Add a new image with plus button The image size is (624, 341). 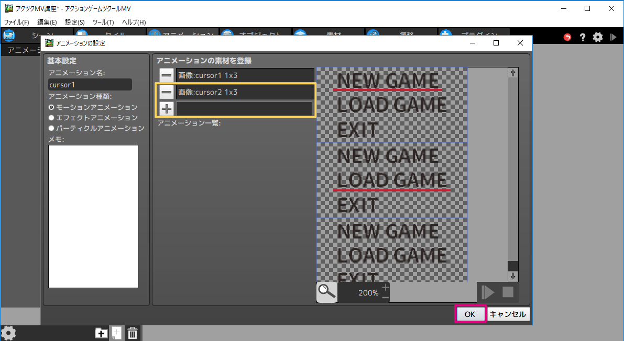167,109
